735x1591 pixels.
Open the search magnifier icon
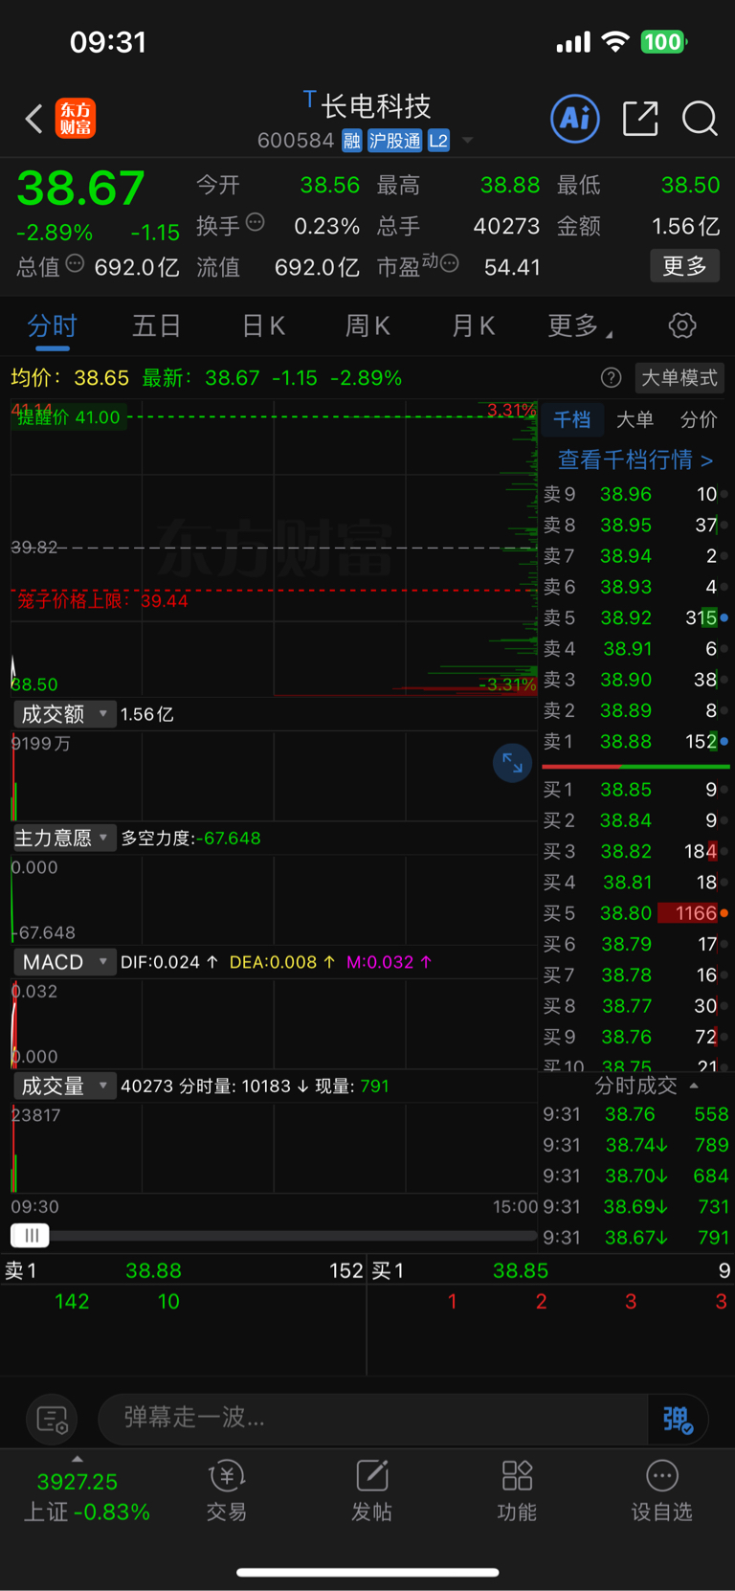tap(700, 119)
